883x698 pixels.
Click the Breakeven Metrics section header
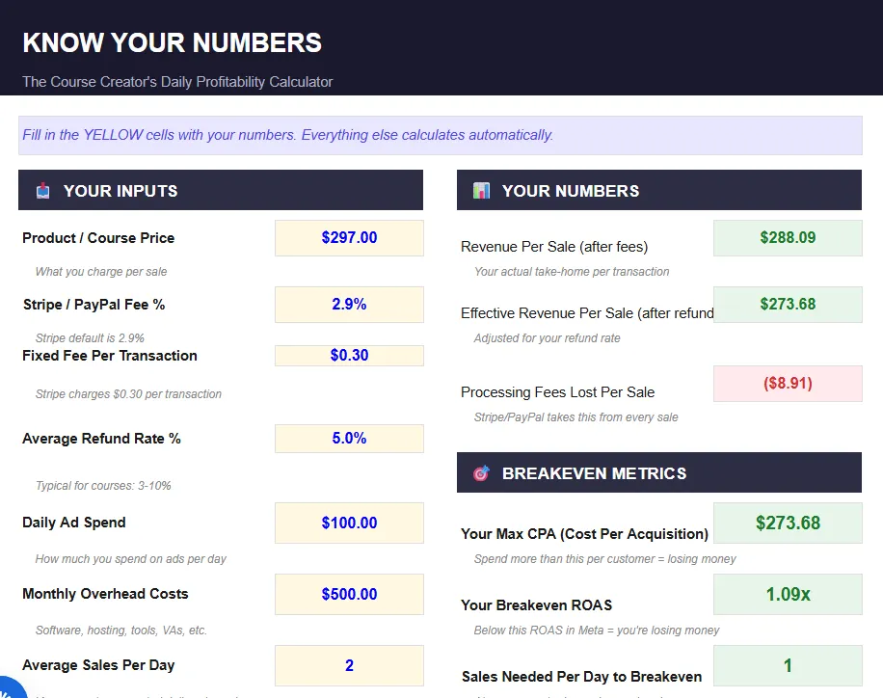point(594,473)
